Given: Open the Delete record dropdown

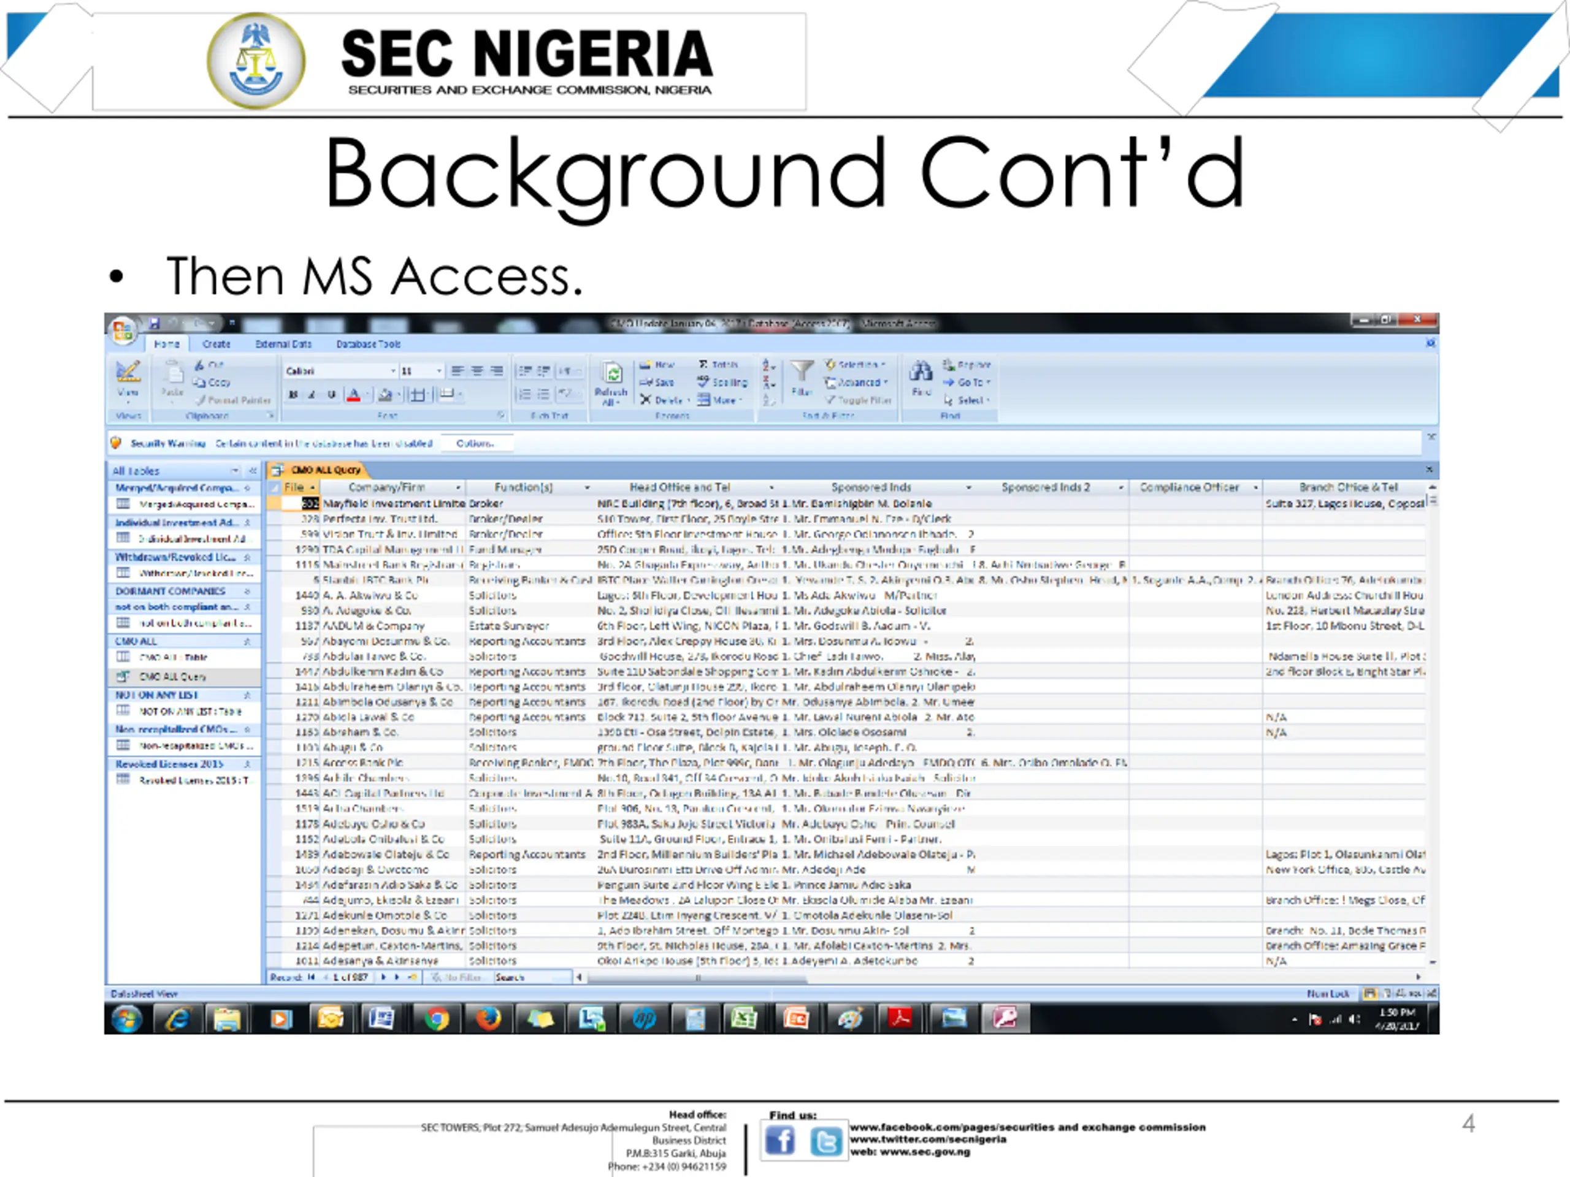Looking at the screenshot, I should point(664,400).
